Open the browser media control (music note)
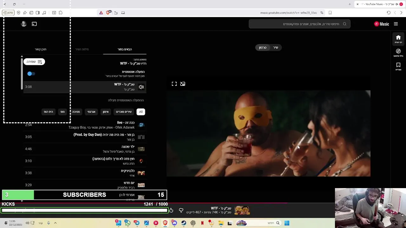The image size is (406, 228). [x=44, y=13]
